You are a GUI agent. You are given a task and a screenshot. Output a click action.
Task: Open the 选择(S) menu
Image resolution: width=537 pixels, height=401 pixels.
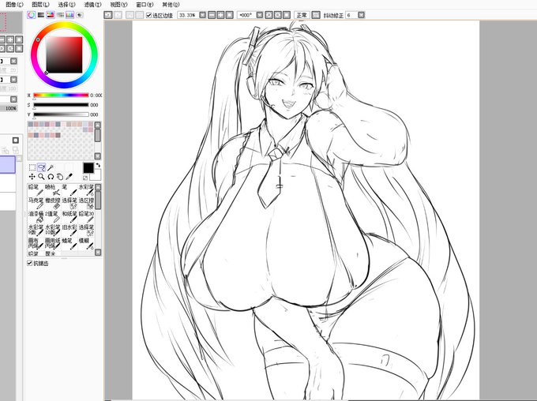pyautogui.click(x=66, y=5)
